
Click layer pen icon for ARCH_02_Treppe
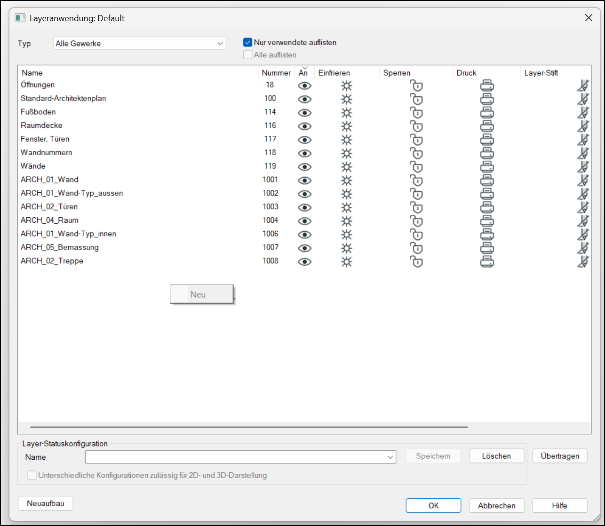click(x=583, y=262)
